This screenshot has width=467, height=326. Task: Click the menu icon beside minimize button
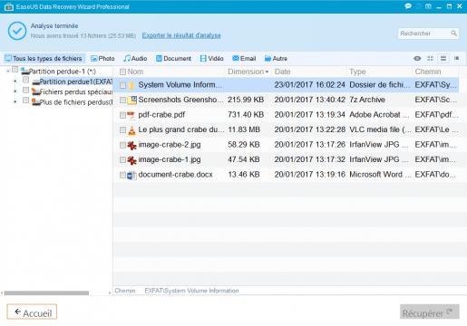428,6
